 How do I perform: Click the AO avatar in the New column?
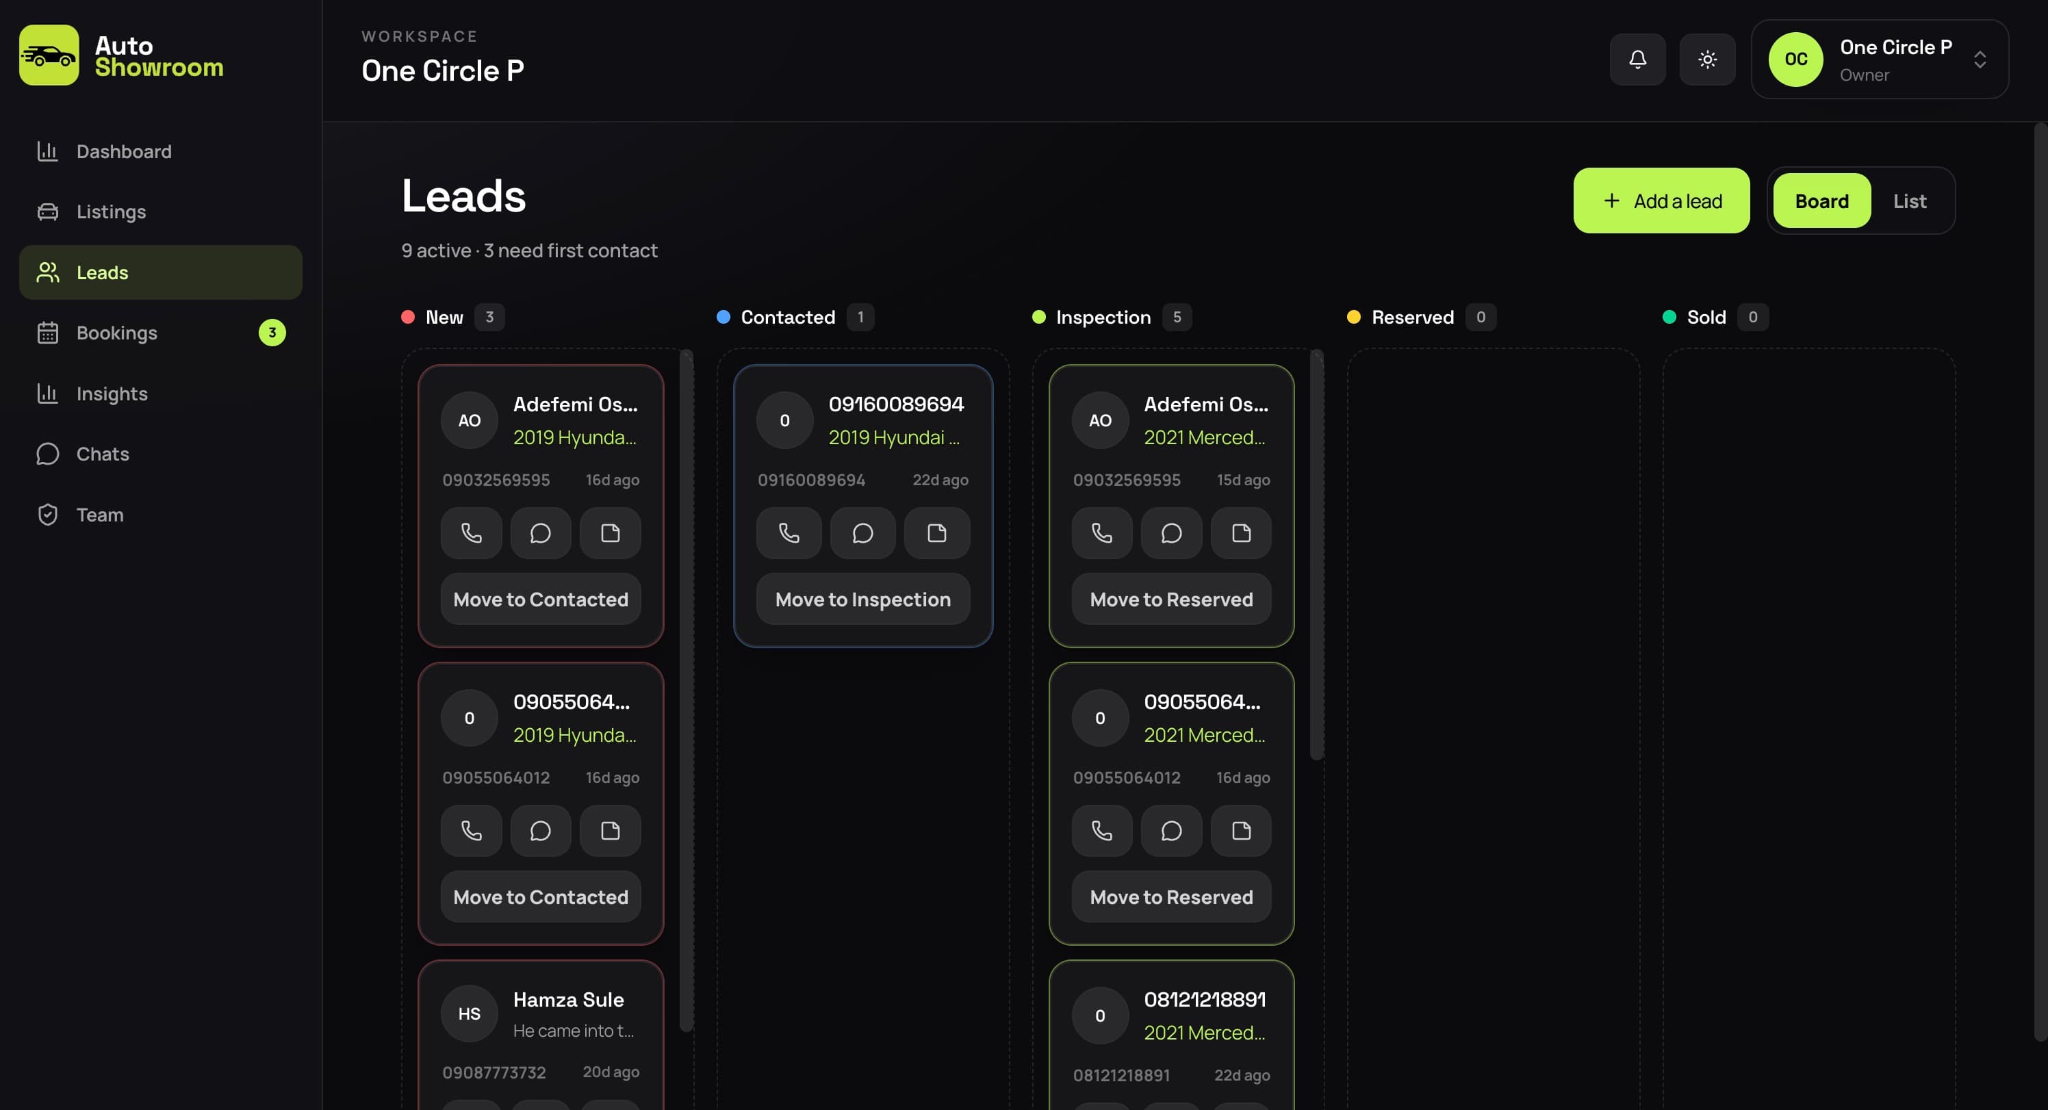[469, 420]
